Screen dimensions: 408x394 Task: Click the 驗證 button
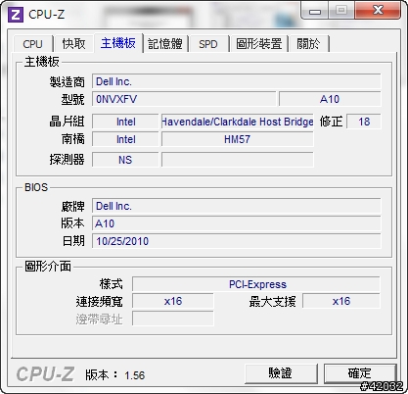(281, 373)
